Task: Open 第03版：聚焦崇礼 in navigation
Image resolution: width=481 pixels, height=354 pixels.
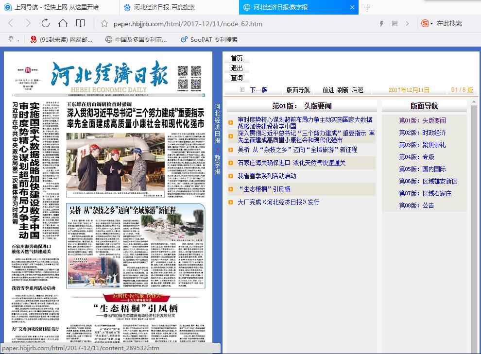Action: click(x=422, y=145)
